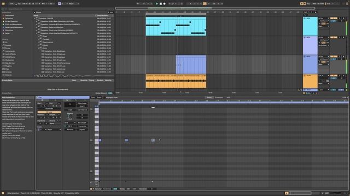The image size is (350, 196).
Task: Toggle the Highlight Scale button
Action: [112, 97]
